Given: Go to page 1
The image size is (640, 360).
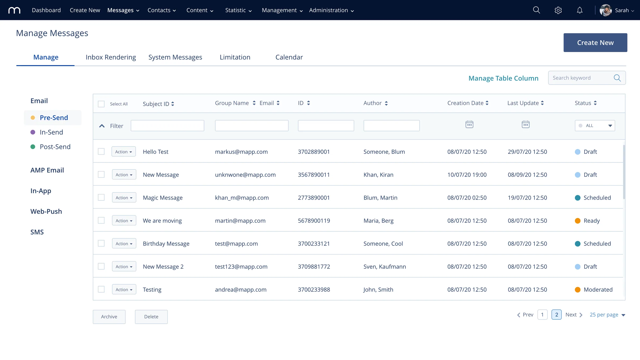Looking at the screenshot, I should click(542, 315).
